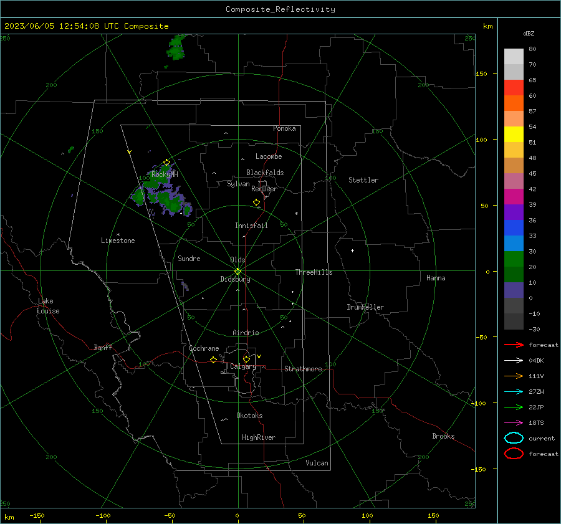Click the Drumheller label
The height and width of the screenshot is (524, 561).
365,307
